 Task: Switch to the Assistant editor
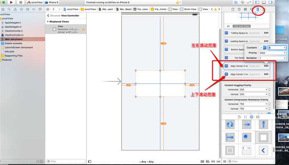(x=243, y=2)
